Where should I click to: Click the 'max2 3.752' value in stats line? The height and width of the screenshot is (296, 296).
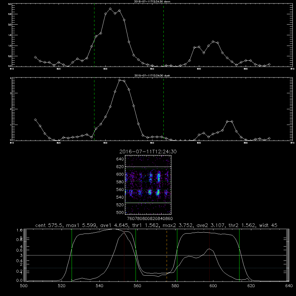pos(178,225)
